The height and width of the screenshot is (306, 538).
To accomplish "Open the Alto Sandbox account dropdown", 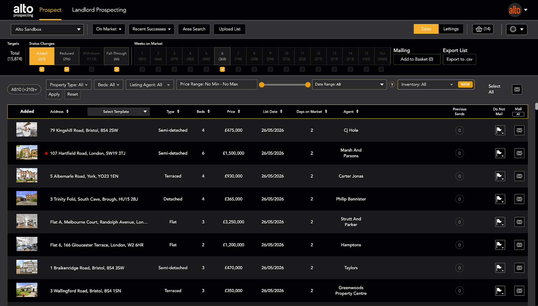I will pos(47,29).
